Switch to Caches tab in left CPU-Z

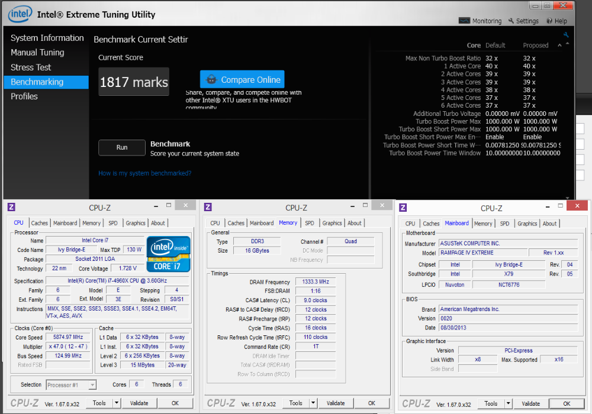tap(39, 223)
